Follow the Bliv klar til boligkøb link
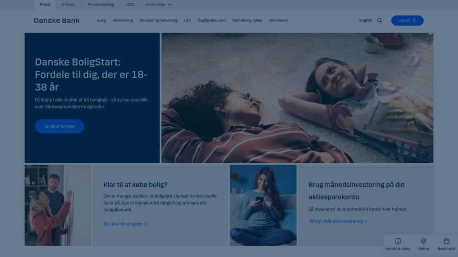Image resolution: width=458 pixels, height=257 pixels. point(125,224)
